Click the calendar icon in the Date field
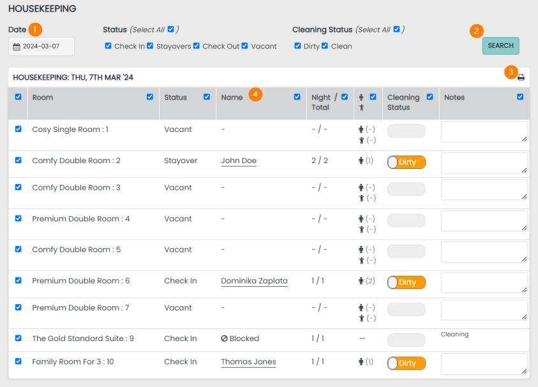Viewport: 538px width, 387px height. pos(17,47)
